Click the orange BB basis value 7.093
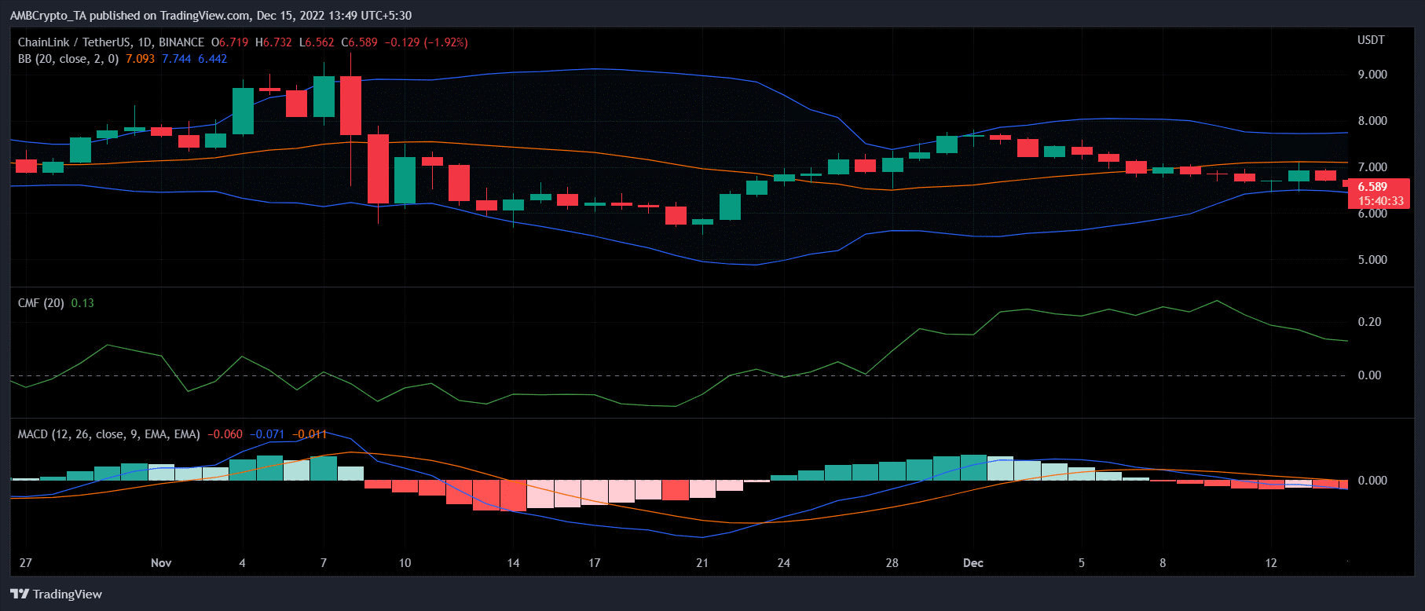The image size is (1425, 611). 140,59
